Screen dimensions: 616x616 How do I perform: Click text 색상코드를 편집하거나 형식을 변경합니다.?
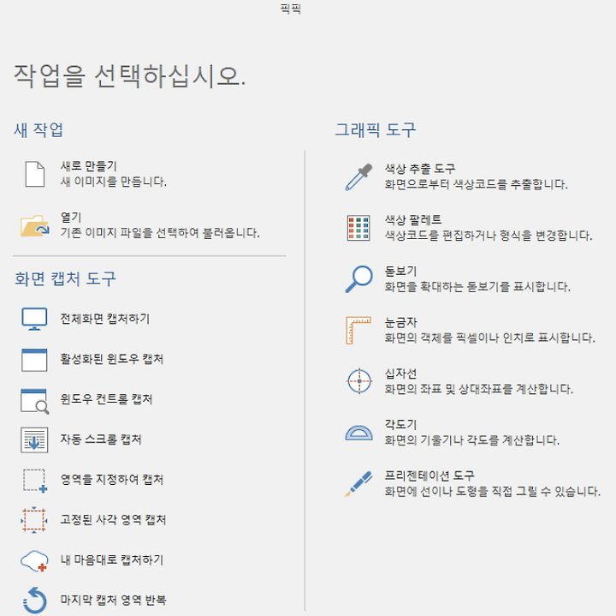489,236
